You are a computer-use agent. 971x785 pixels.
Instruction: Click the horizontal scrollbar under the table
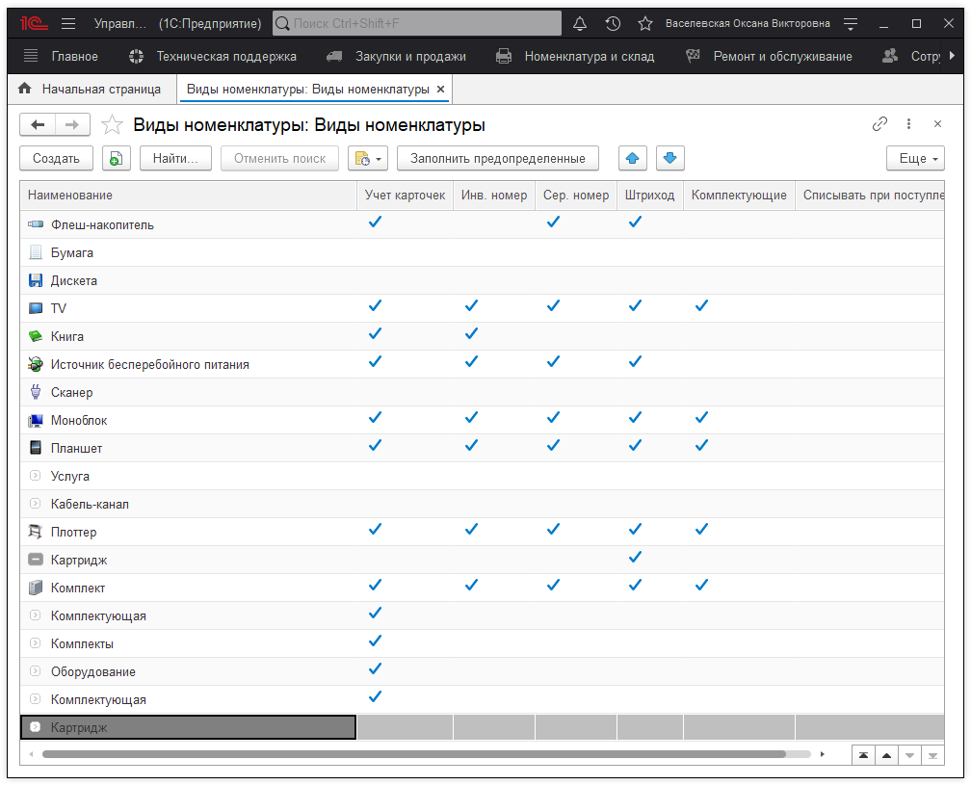pos(412,754)
